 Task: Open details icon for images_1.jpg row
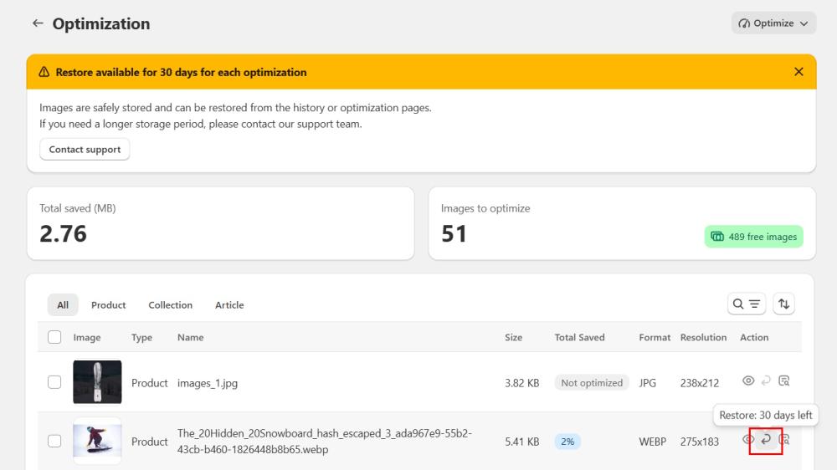click(x=784, y=381)
